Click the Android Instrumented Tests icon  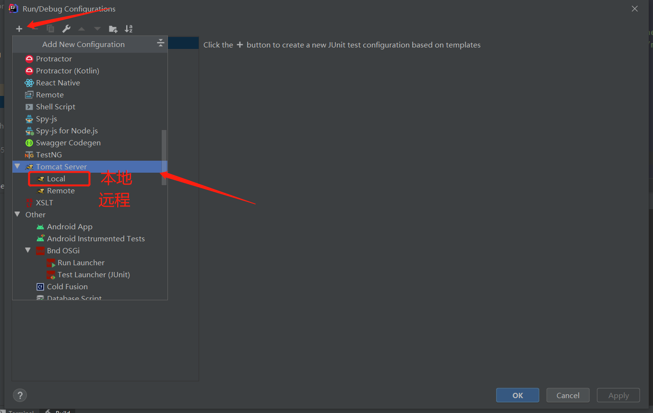click(x=40, y=238)
